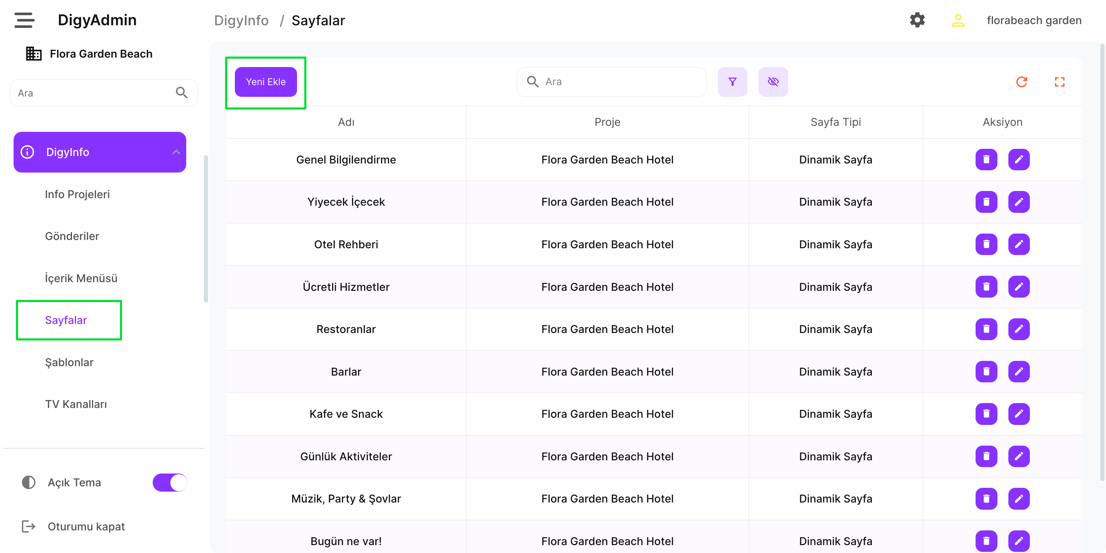Delete the Restoranlar row
This screenshot has height=553, width=1106.
[x=986, y=329]
